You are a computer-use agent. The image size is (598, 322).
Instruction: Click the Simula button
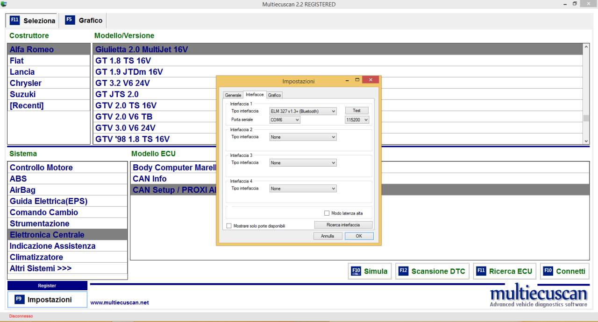pos(369,271)
